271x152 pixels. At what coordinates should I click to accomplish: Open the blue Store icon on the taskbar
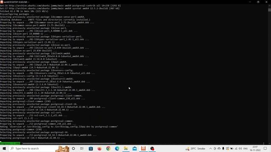point(91,148)
